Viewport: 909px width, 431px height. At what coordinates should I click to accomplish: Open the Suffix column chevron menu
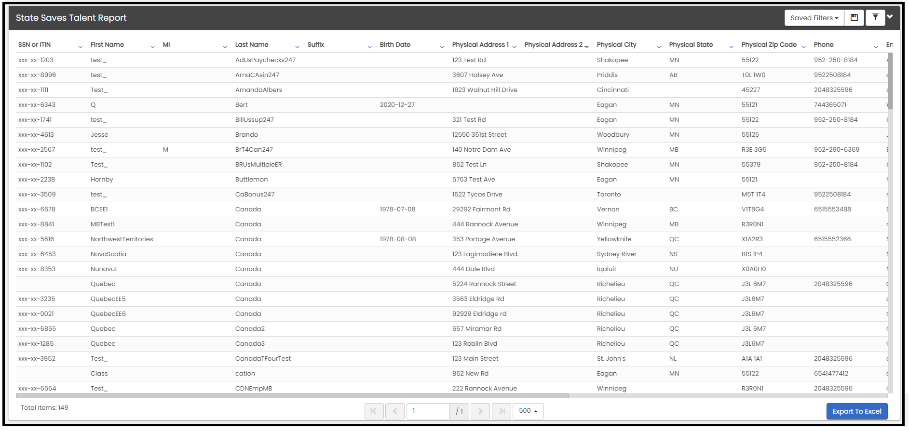pos(369,47)
